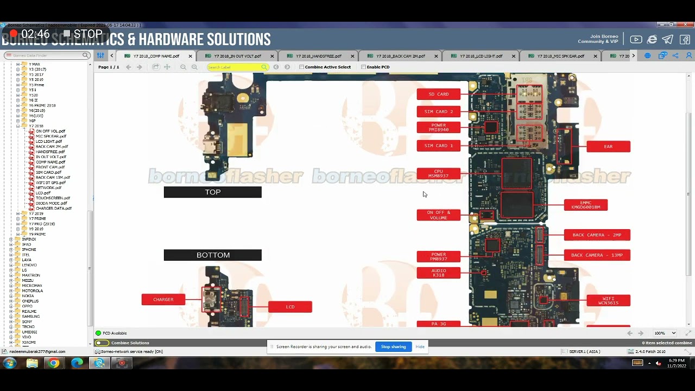The image size is (695, 391).
Task: Switch to the Y7 2018_MIC SPK EAR.pdf tab
Action: (561, 56)
